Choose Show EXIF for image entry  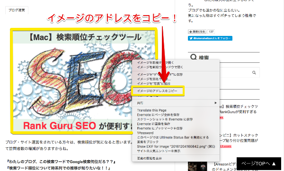pos(176,146)
